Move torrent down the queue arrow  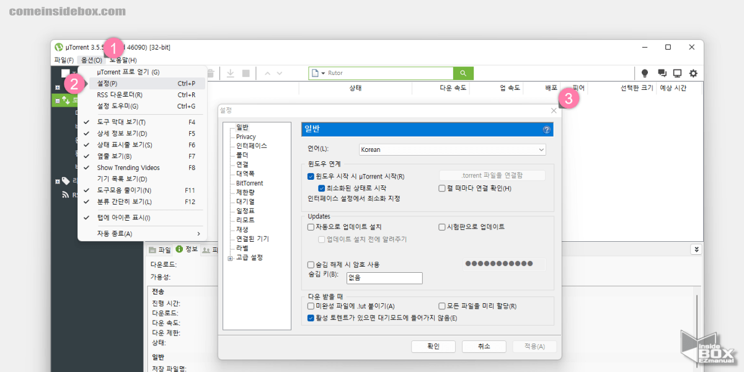coord(280,73)
